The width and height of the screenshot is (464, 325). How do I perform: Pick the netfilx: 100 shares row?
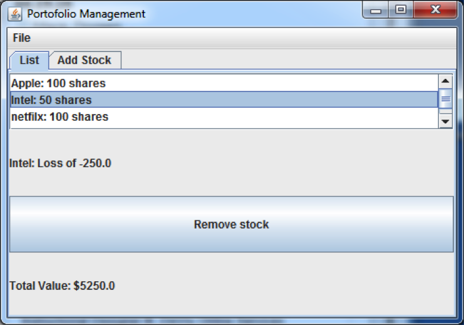pyautogui.click(x=59, y=116)
